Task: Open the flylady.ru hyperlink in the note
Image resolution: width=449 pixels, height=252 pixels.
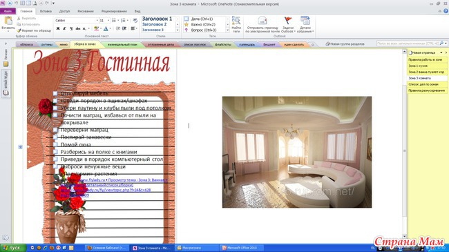Action: tap(123, 180)
